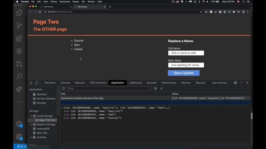Screen dimensions: 266x149
Task: Open Chrome three-dot menu
Action: [x=248, y=12]
